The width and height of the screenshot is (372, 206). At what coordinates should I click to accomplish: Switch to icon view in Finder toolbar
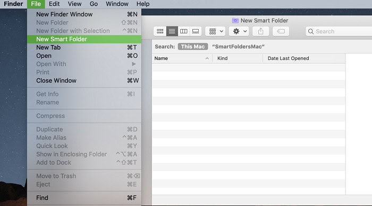click(x=160, y=31)
